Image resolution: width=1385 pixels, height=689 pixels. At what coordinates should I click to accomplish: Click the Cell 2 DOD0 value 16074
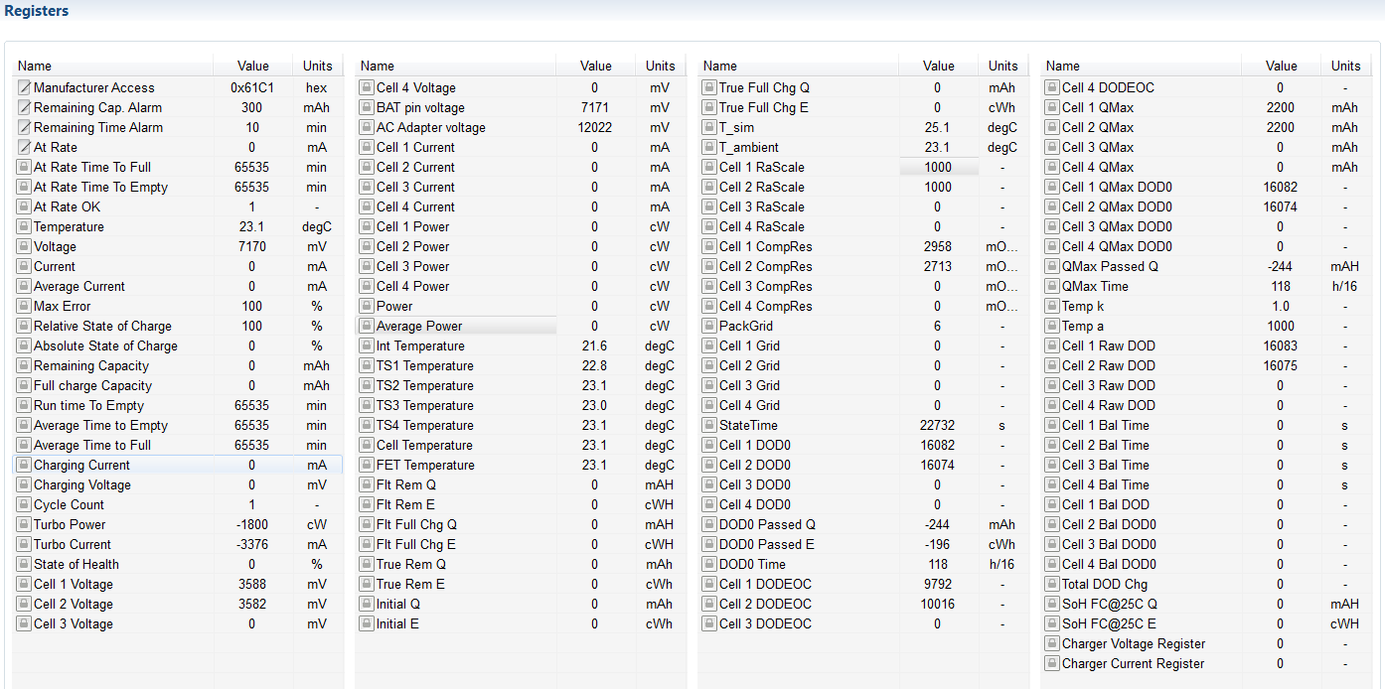point(938,465)
